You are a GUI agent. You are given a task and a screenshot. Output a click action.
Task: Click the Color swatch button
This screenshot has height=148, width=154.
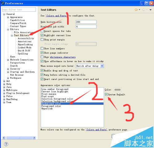click(x=117, y=90)
